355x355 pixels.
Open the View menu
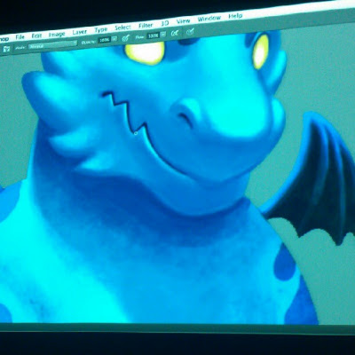pyautogui.click(x=183, y=21)
